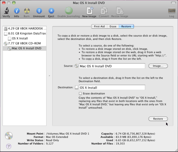Click the Image... button
This screenshot has height=152, width=178.
tap(158, 66)
